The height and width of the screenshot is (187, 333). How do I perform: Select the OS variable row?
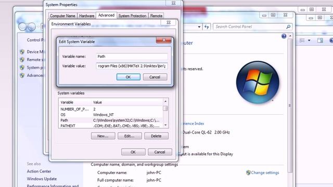pos(111,115)
